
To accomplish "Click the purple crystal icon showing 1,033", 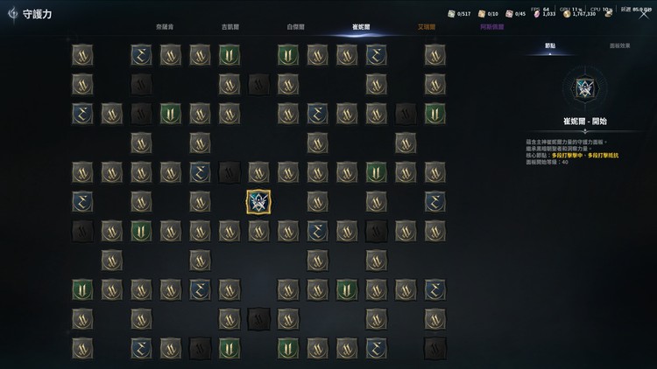I will click(537, 14).
